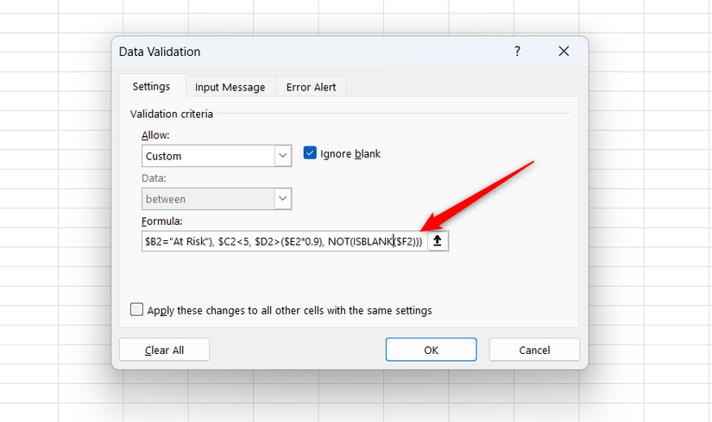The width and height of the screenshot is (712, 422).
Task: Uncheck the Ignore blank checkbox
Action: point(310,152)
